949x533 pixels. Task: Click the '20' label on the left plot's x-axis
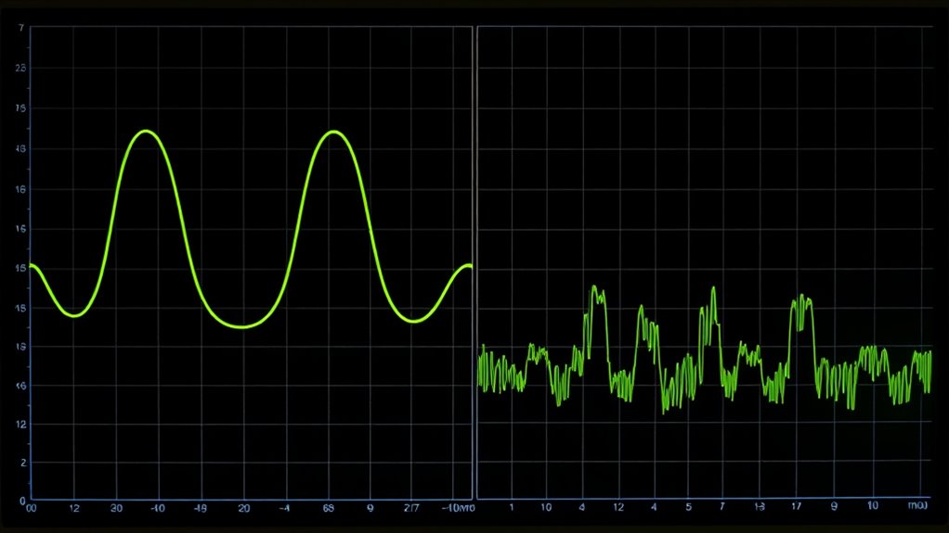244,508
